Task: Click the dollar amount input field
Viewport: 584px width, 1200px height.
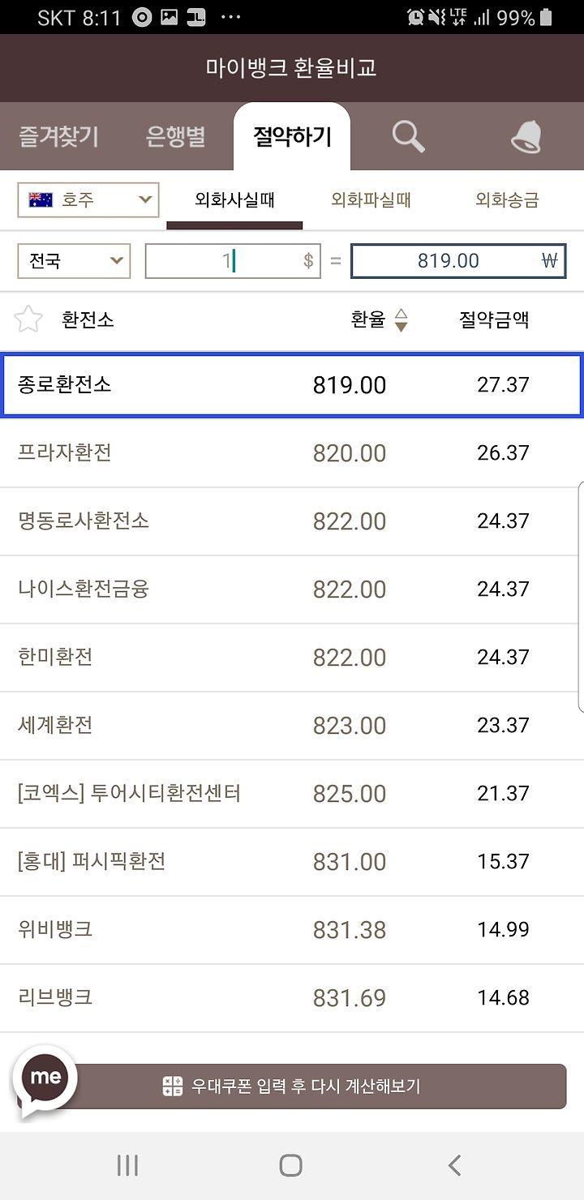Action: pos(233,261)
